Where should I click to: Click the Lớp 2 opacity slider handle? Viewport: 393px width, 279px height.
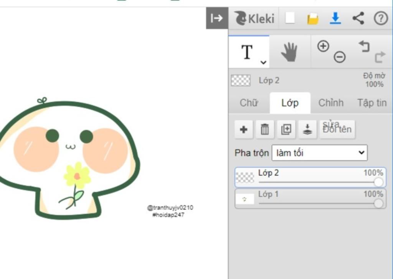pyautogui.click(x=378, y=182)
